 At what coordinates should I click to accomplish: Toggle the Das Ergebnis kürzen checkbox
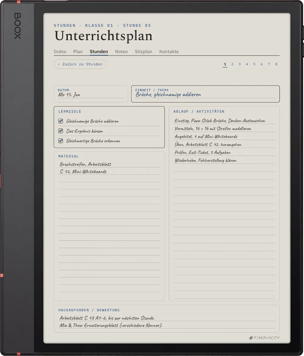click(60, 131)
